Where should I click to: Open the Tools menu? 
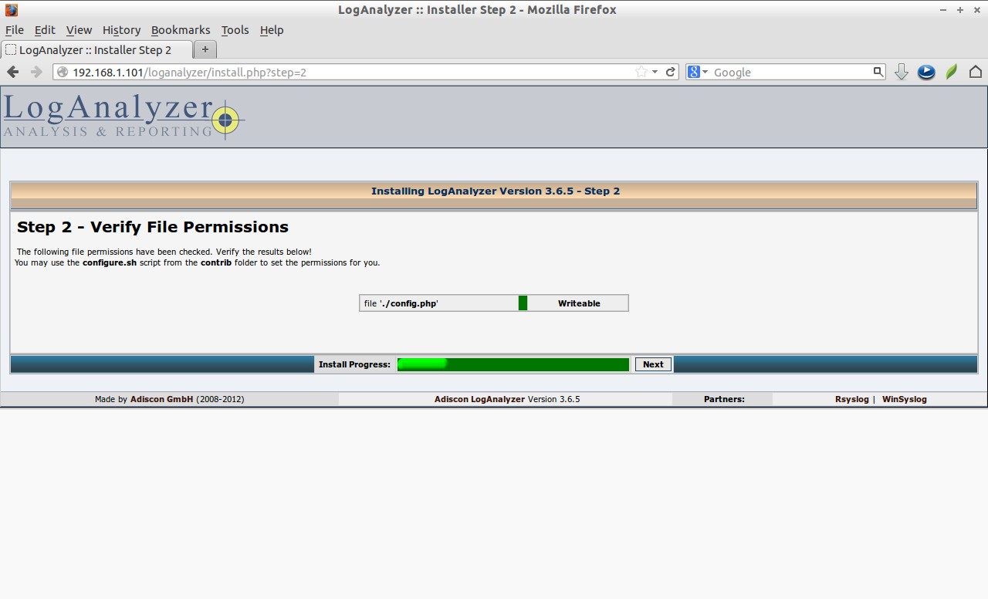(235, 30)
